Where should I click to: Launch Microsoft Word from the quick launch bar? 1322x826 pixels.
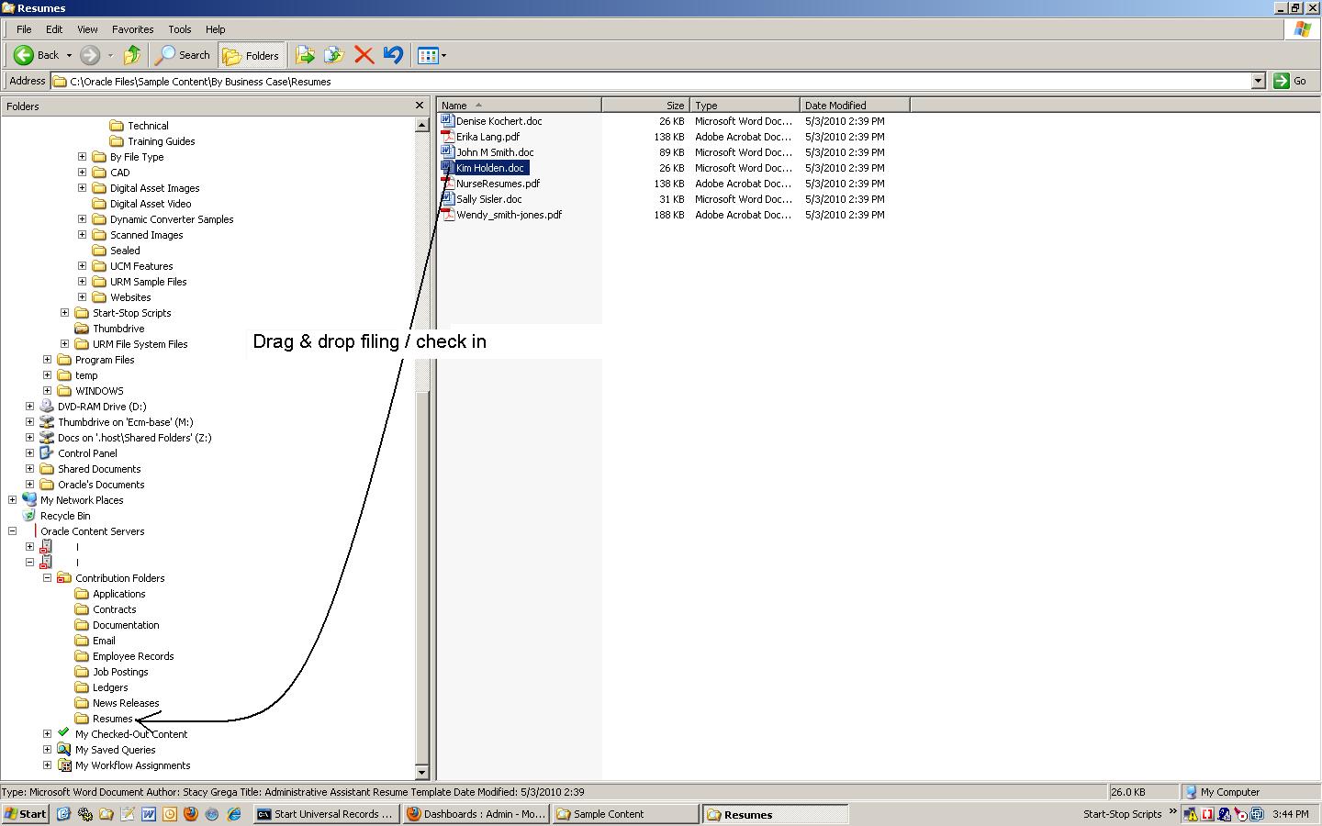pyautogui.click(x=149, y=814)
